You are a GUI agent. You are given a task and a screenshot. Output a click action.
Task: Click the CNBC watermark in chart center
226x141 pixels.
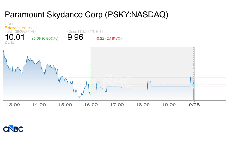(x=113, y=80)
